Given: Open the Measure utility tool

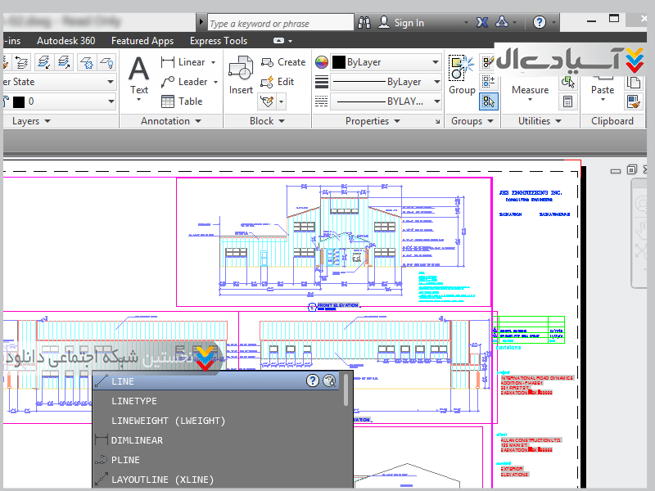Looking at the screenshot, I should click(530, 89).
